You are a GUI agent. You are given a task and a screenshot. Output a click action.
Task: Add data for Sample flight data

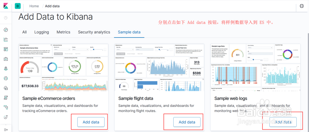point(187,122)
